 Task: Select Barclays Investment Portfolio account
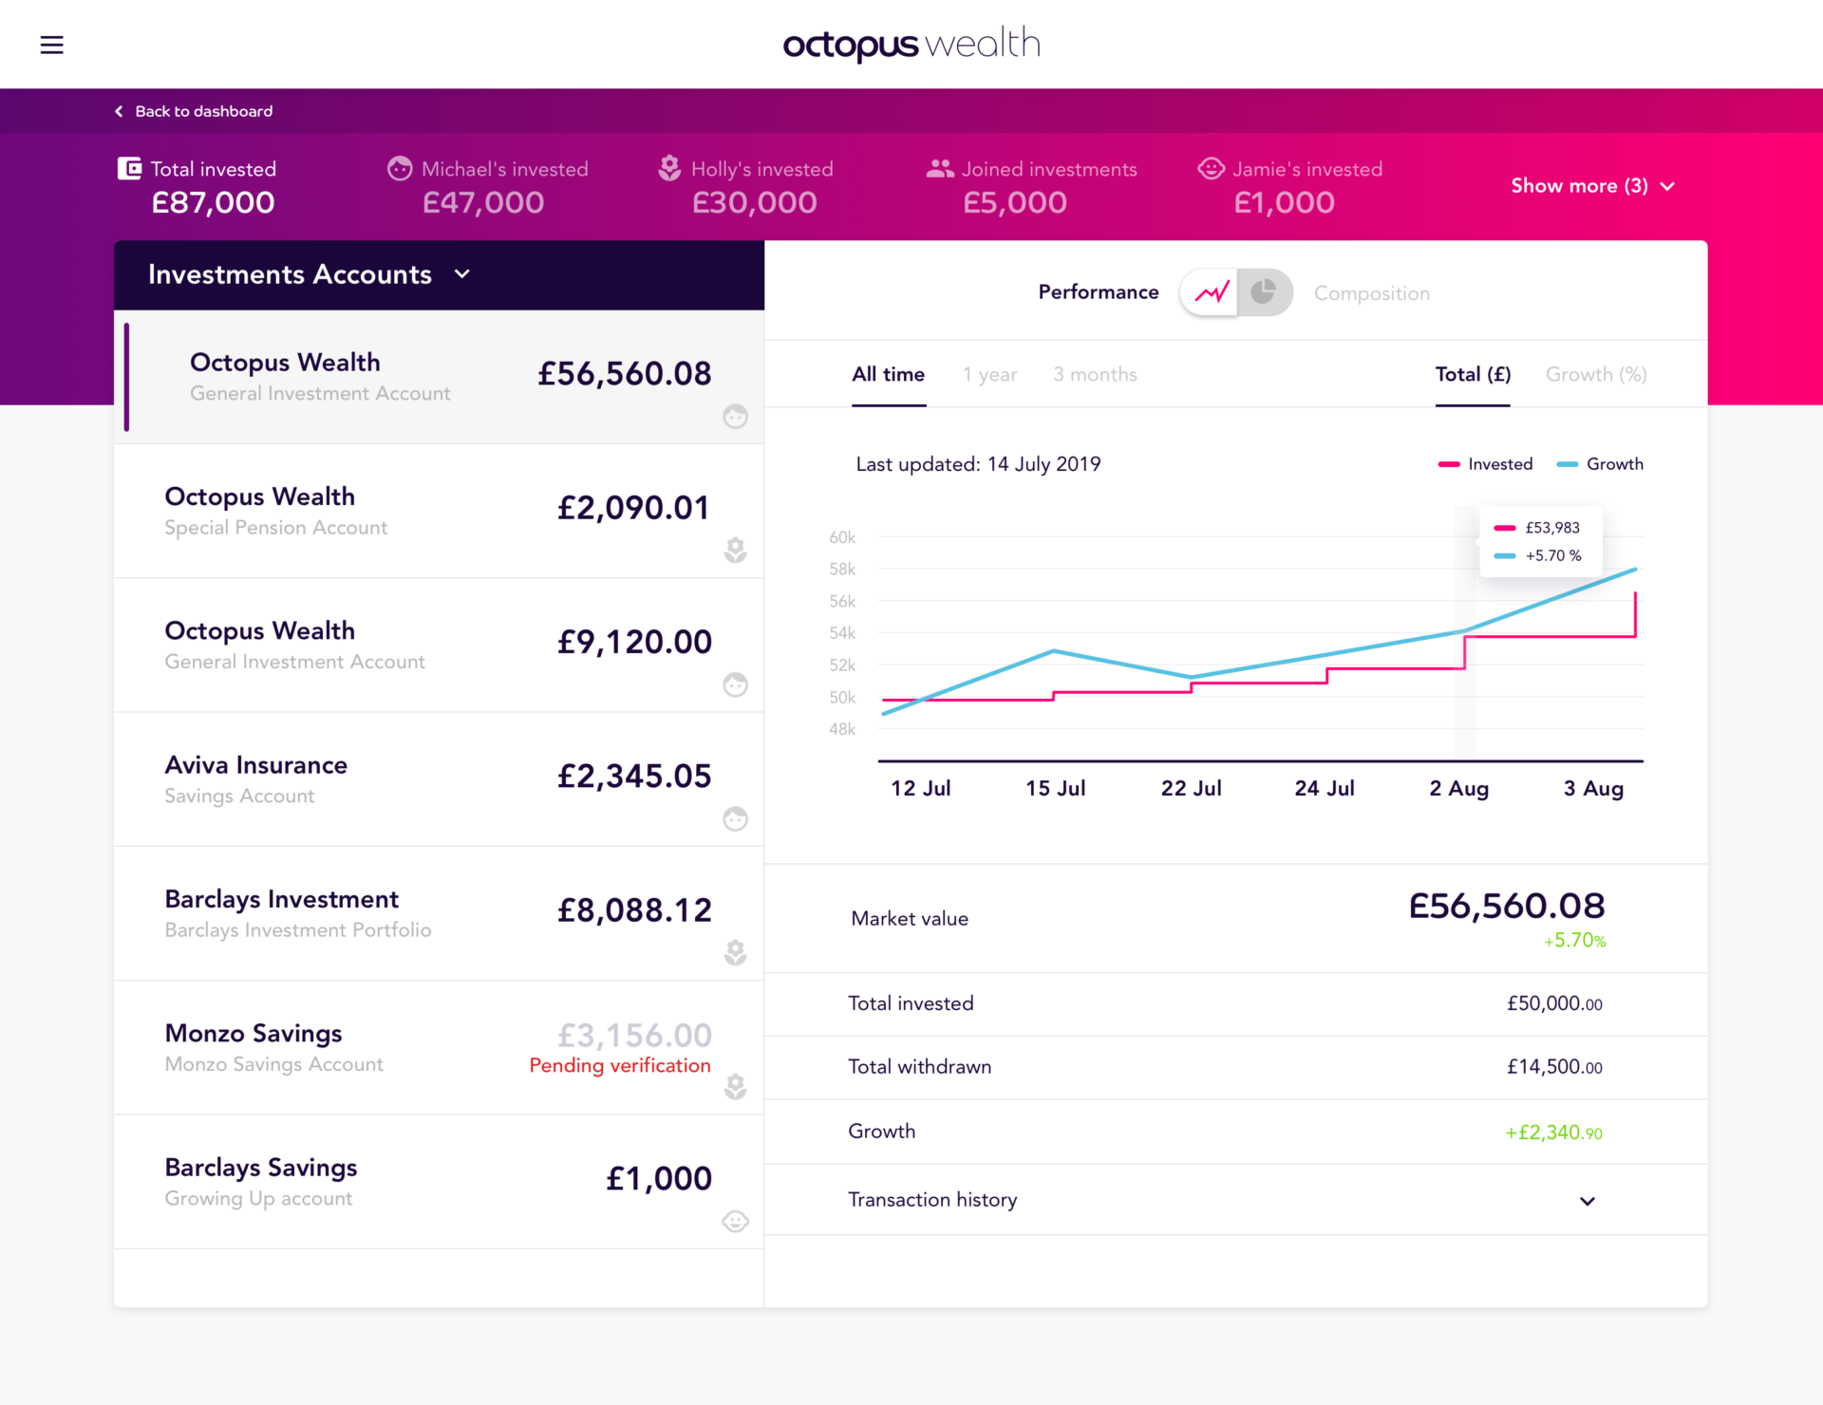pyautogui.click(x=439, y=914)
